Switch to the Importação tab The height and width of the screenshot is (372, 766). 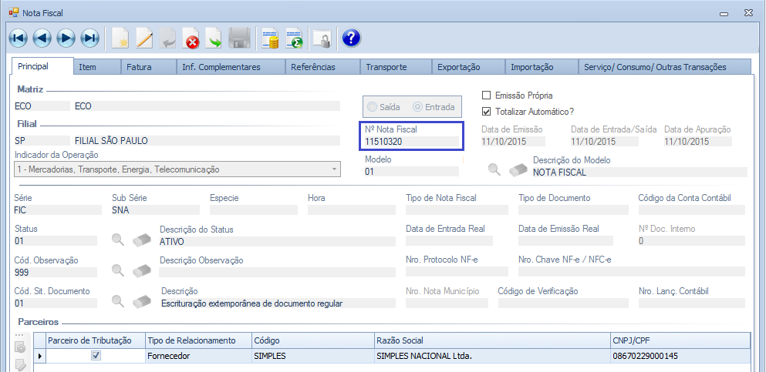tap(541, 67)
